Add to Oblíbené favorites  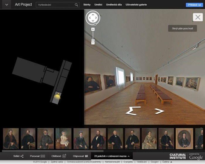59,156
